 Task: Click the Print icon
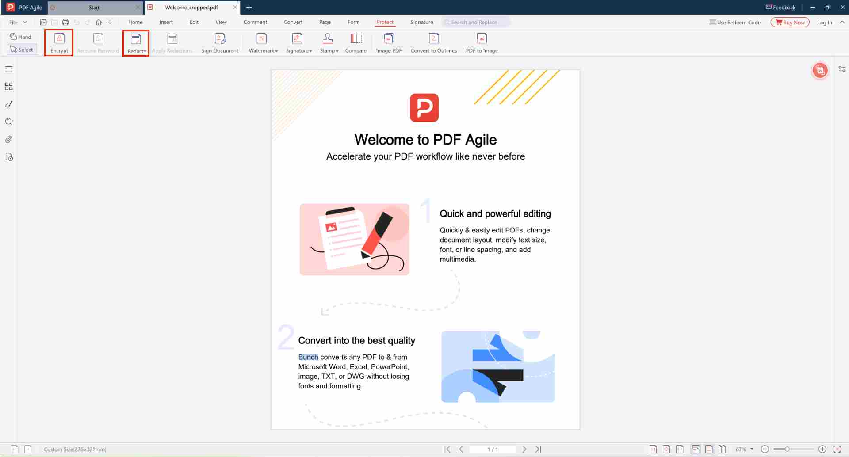tap(65, 22)
